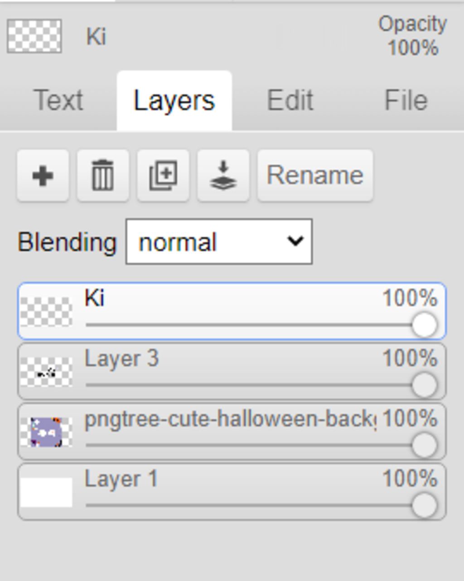
Task: Click the header Ki layer preview thumbnail
Action: pos(34,36)
